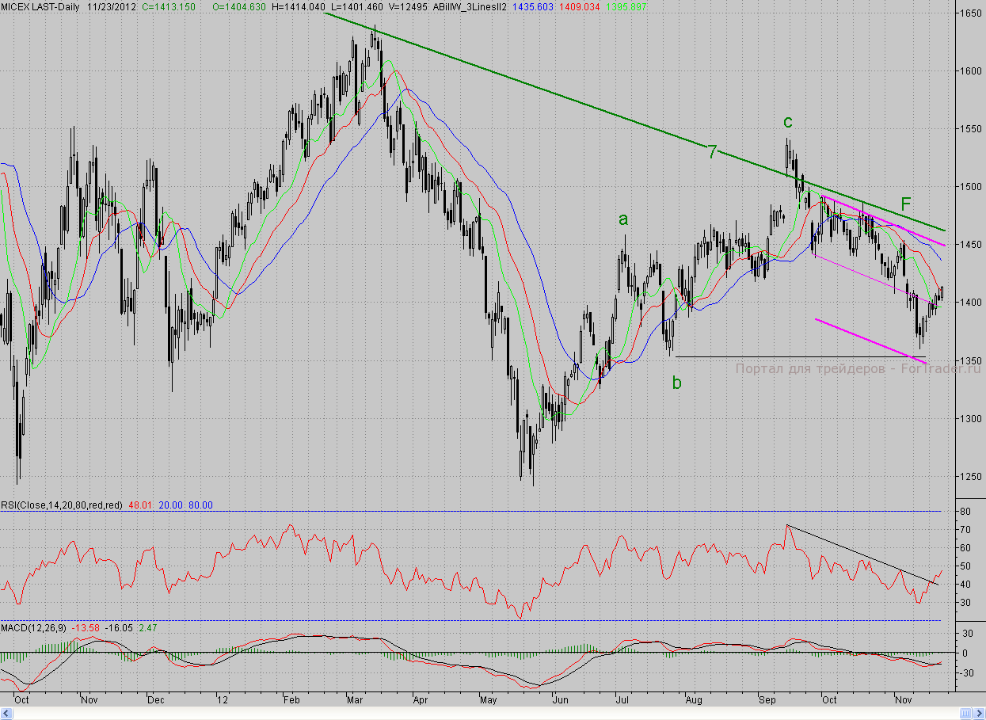Click the RSI(Close,14,20,80,red,red) label

[x=61, y=505]
